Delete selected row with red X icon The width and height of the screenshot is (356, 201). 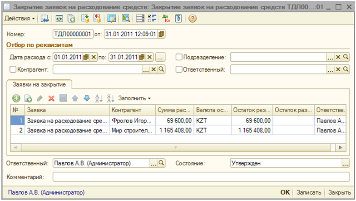[51, 98]
